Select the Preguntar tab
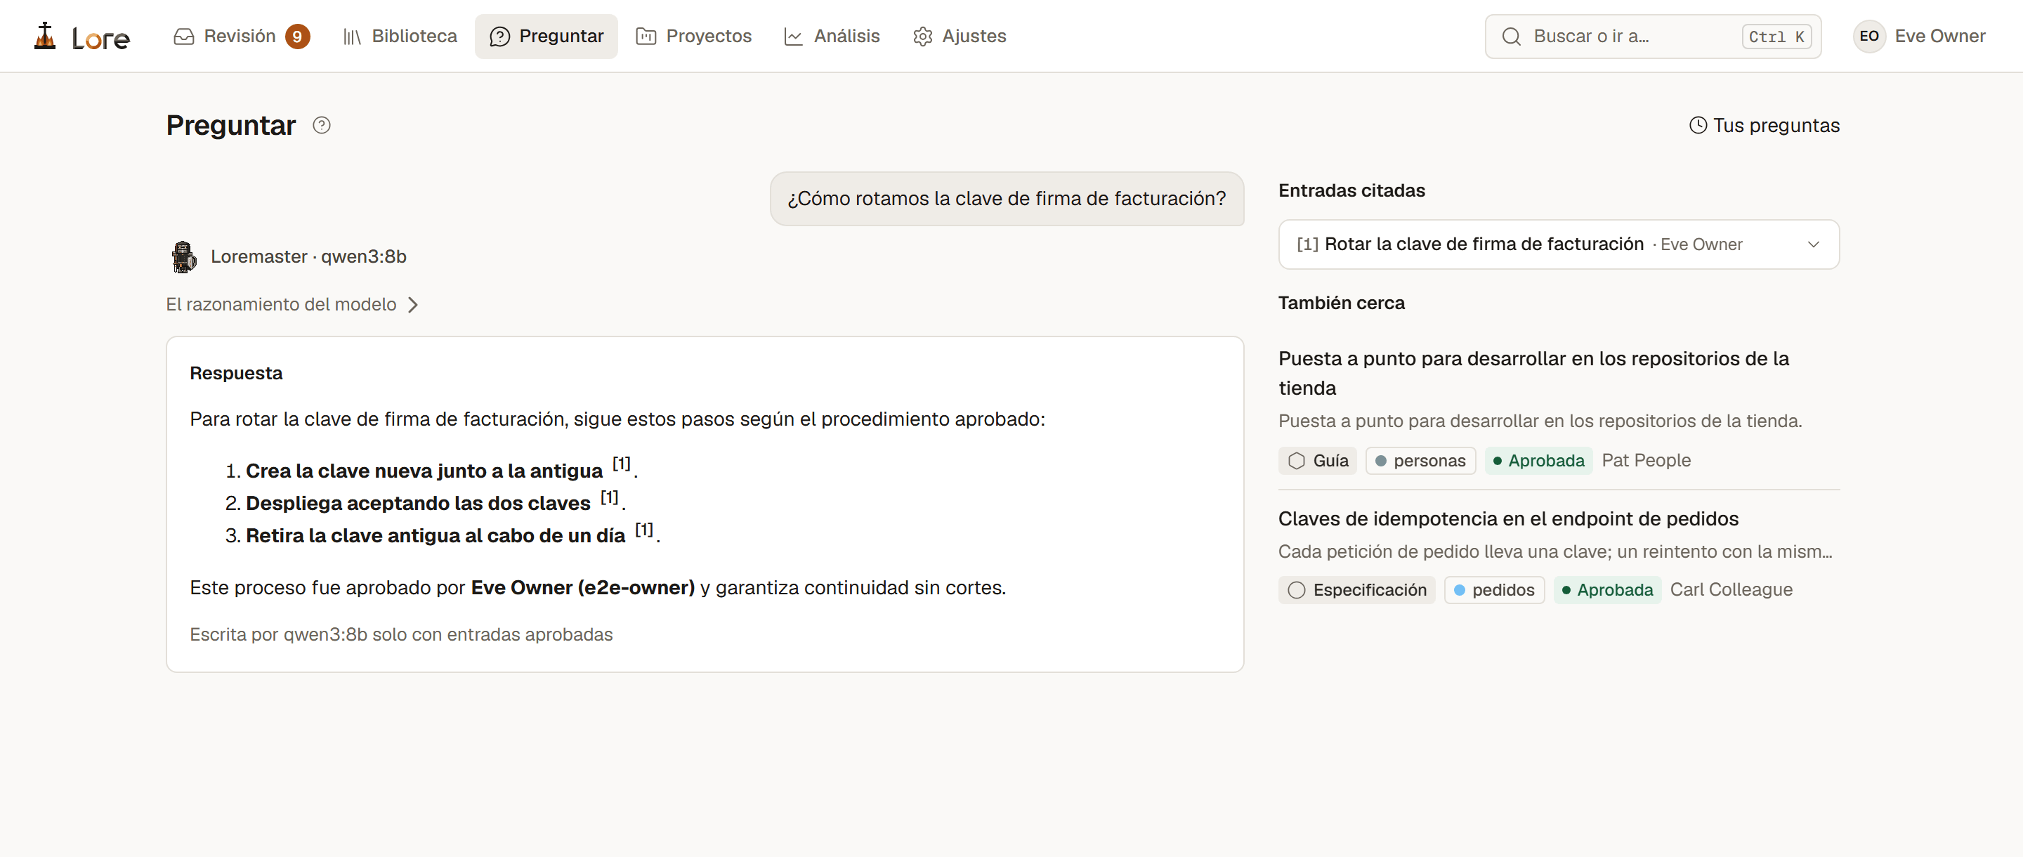Viewport: 2023px width, 857px height. [546, 36]
